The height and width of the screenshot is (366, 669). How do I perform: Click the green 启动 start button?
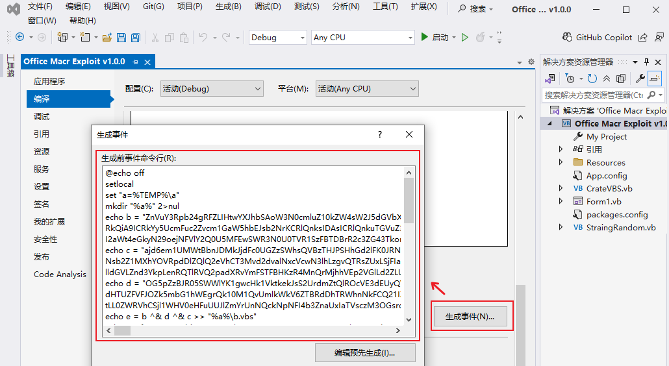[435, 38]
